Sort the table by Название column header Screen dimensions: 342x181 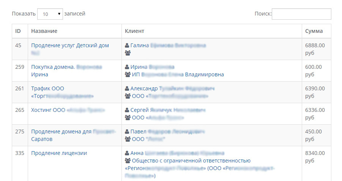pyautogui.click(x=44, y=31)
